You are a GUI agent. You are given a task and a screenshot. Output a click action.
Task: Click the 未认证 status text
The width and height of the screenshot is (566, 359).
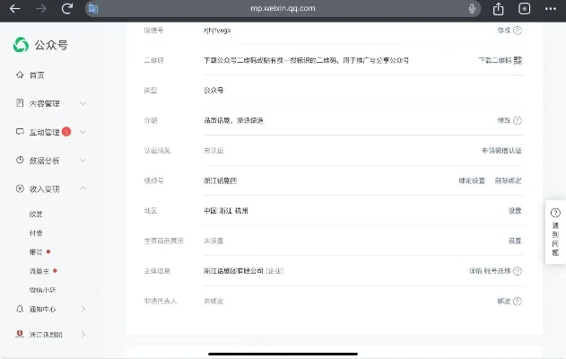tap(213, 150)
